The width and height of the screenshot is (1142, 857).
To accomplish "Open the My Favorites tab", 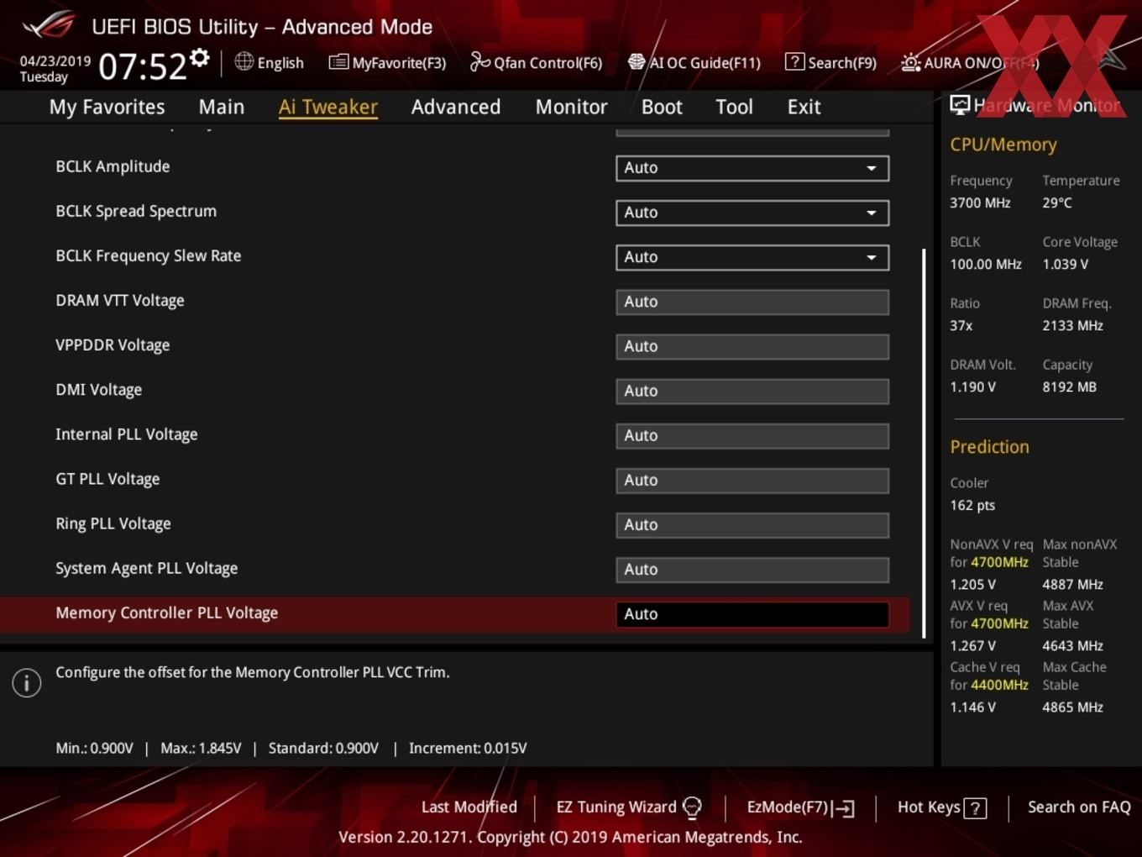I will [107, 107].
